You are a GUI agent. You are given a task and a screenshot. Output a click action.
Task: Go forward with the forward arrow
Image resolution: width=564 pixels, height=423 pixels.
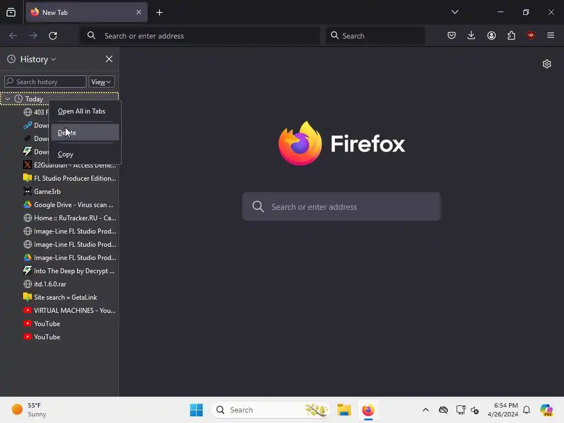click(x=33, y=36)
